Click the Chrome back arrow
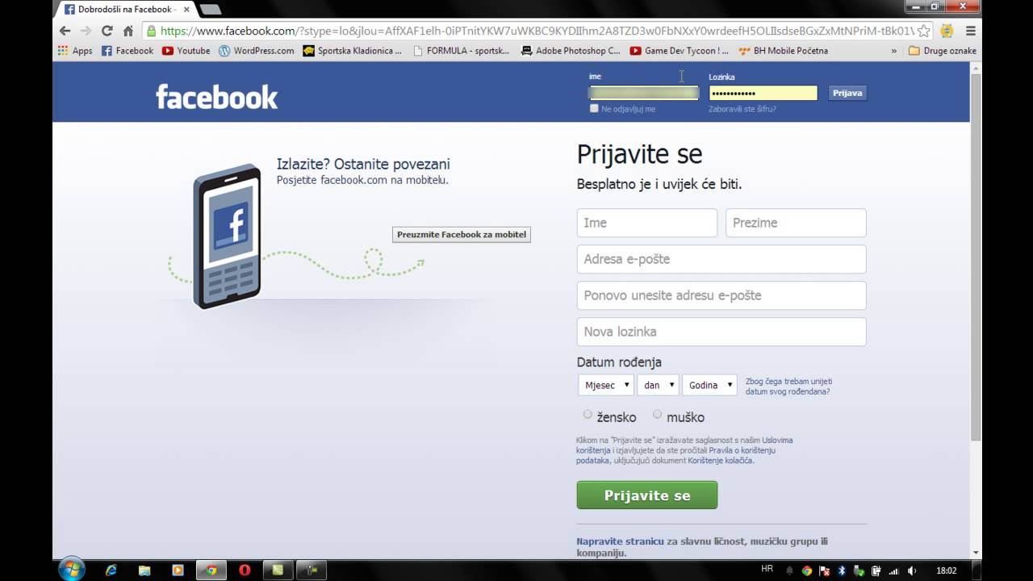This screenshot has width=1033, height=581. coord(65,31)
